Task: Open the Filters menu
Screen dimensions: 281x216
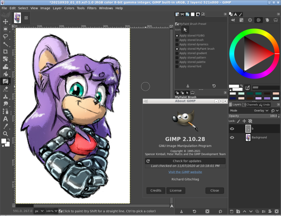Action: tap(92, 8)
